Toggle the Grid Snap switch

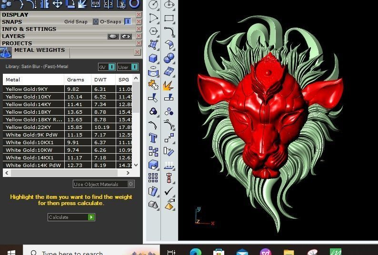[96, 22]
